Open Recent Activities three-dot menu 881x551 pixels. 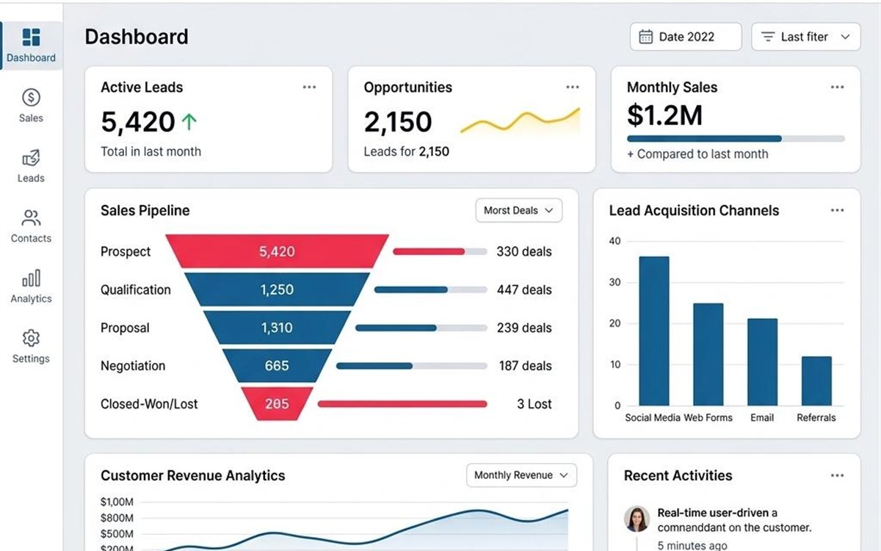pyautogui.click(x=837, y=476)
